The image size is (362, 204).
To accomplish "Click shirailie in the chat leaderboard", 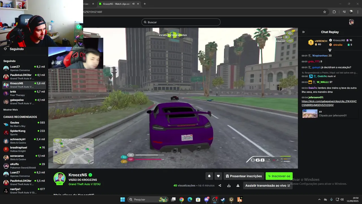I will pyautogui.click(x=338, y=45).
